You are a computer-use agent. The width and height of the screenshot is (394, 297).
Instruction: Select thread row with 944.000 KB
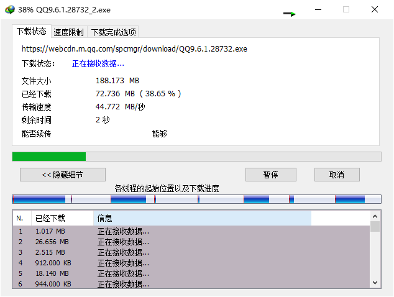[191, 283]
